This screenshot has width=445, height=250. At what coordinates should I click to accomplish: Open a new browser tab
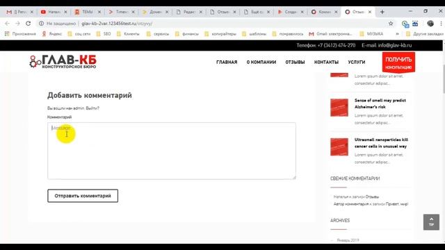pos(382,12)
